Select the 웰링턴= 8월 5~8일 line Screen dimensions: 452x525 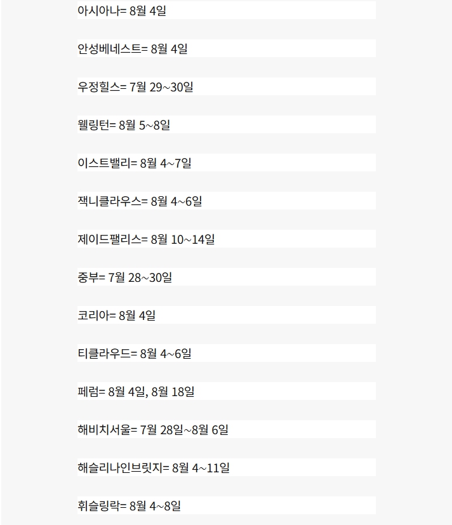tap(227, 125)
